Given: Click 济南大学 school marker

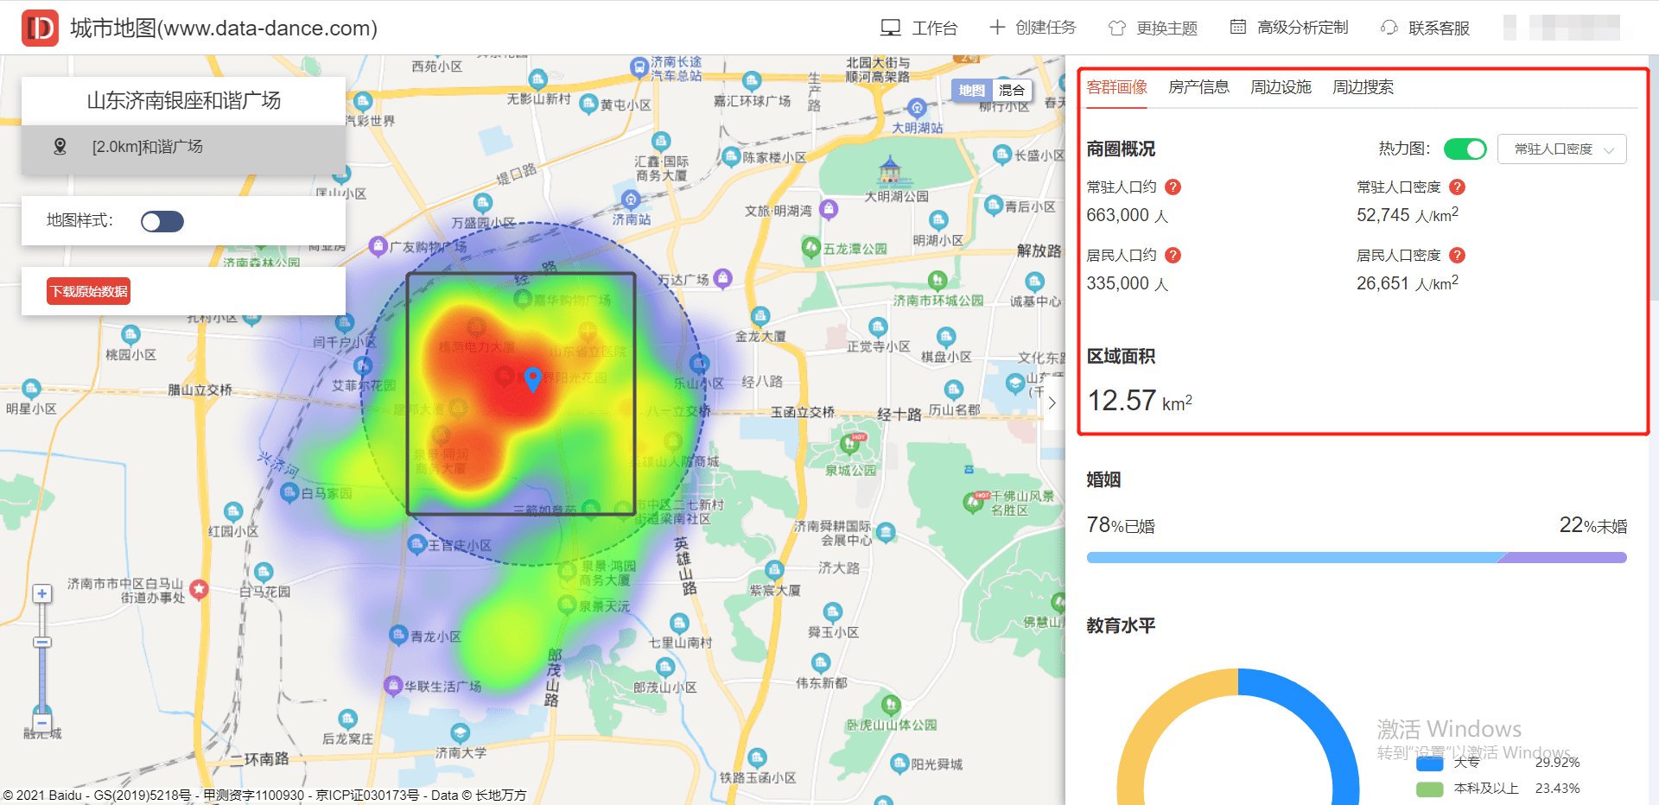Looking at the screenshot, I should click(461, 733).
